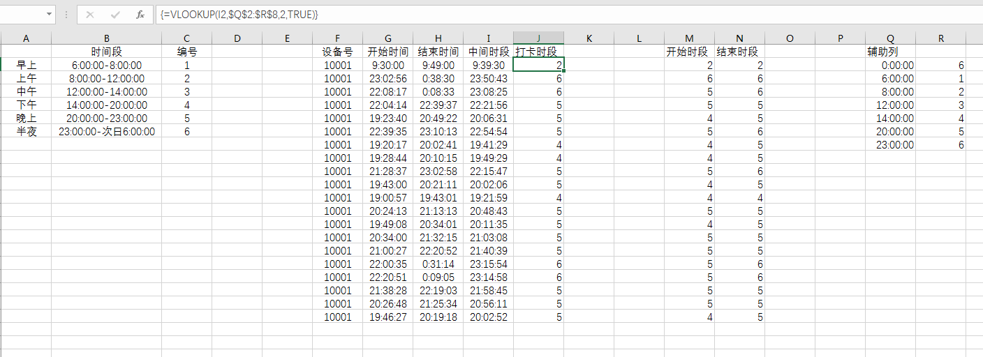Select the 早上 cell
The height and width of the screenshot is (357, 983).
point(26,65)
